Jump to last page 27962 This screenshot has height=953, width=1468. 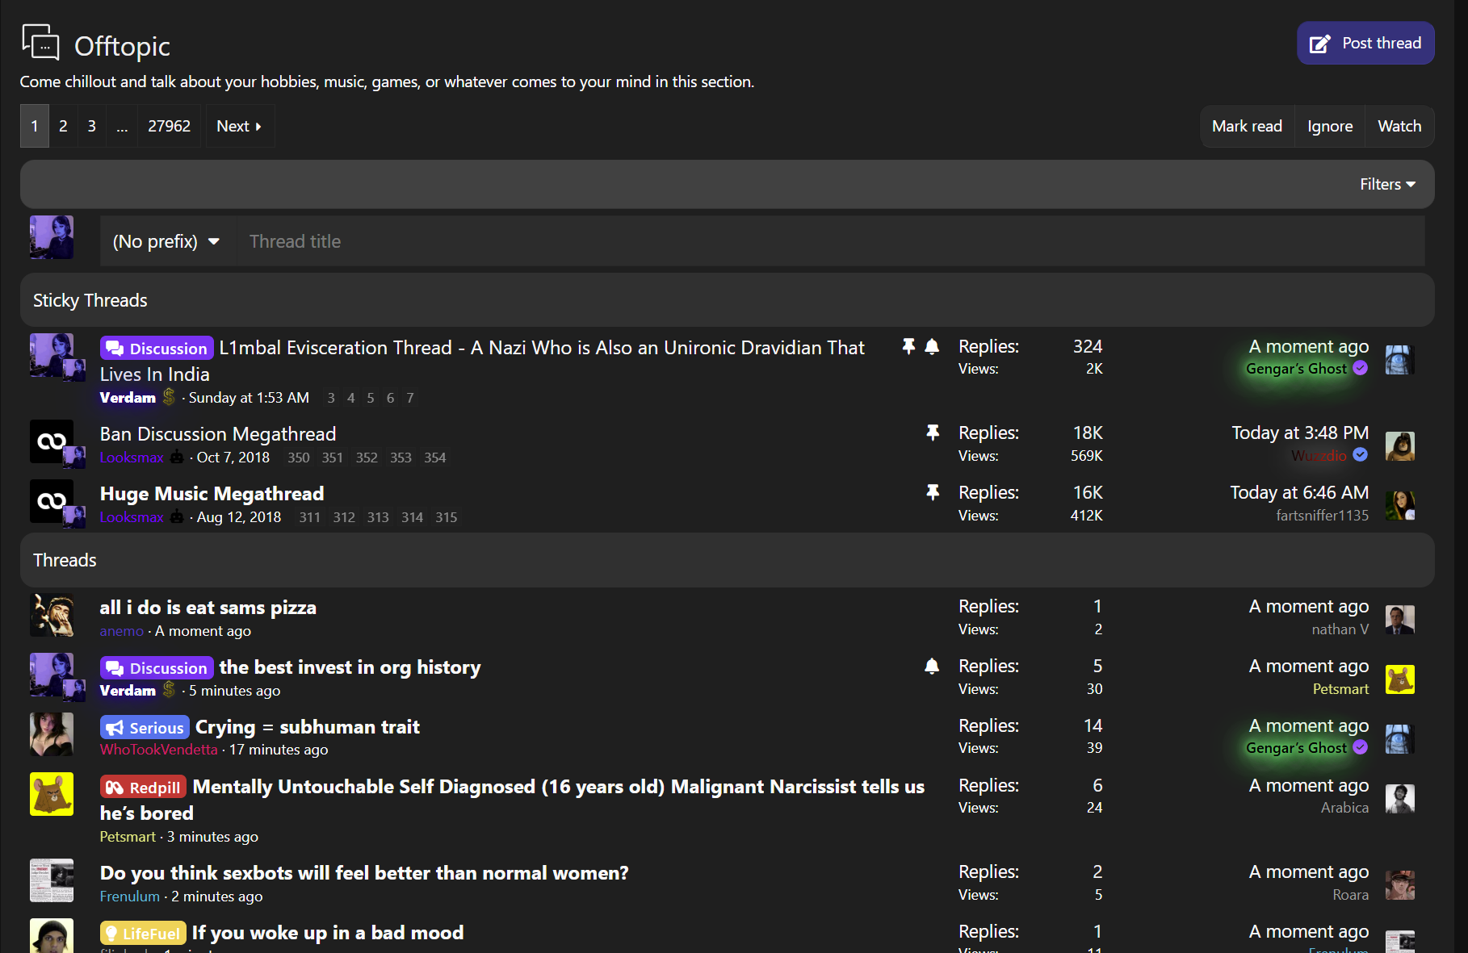[x=169, y=127]
